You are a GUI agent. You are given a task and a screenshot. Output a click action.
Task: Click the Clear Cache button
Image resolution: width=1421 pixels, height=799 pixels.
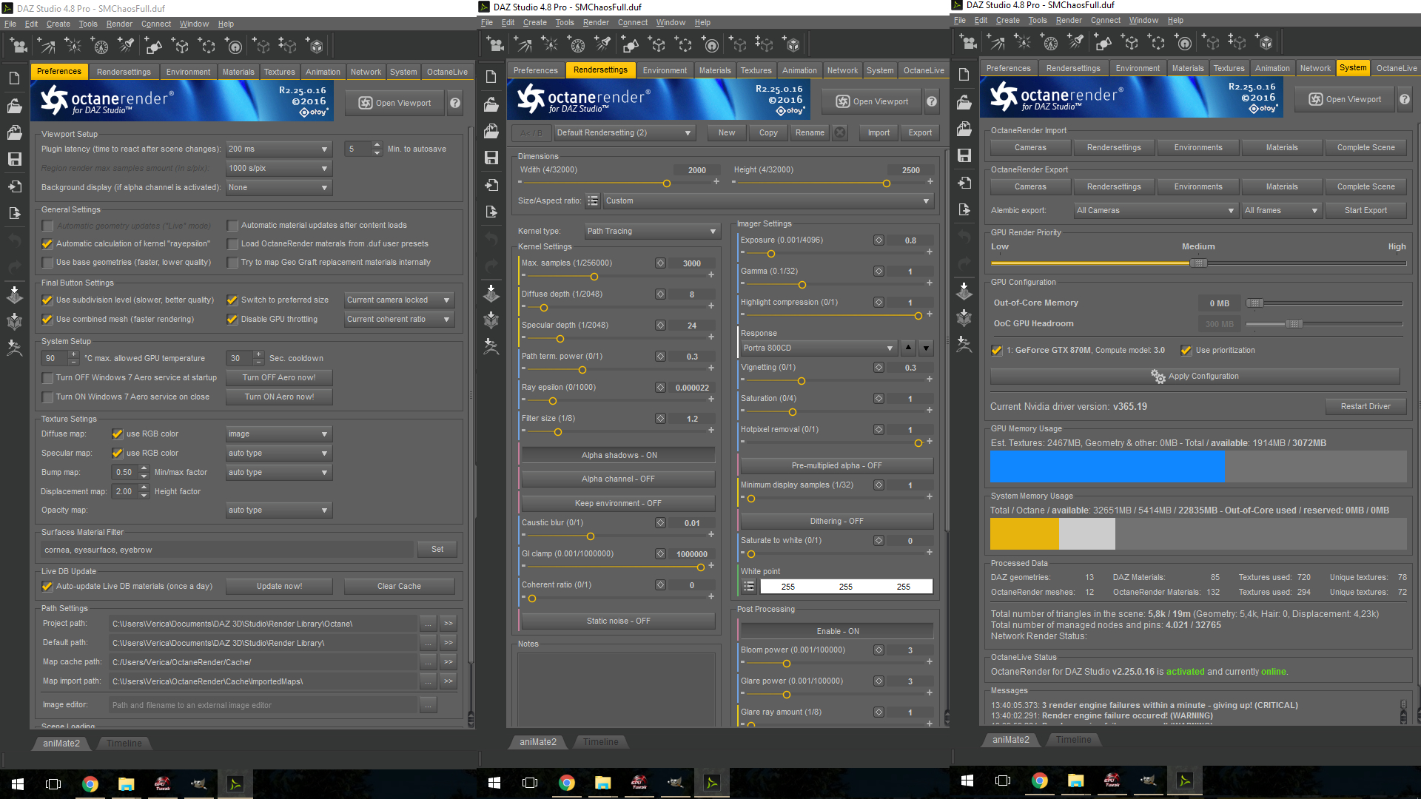coord(399,587)
